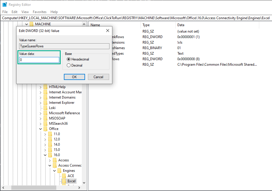This screenshot has height=191, width=272.
Task: Click the Loki folder icon
Action: click(x=45, y=108)
